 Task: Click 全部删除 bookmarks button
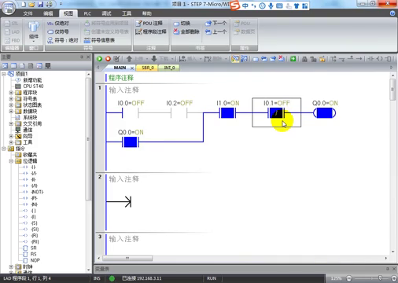186,31
